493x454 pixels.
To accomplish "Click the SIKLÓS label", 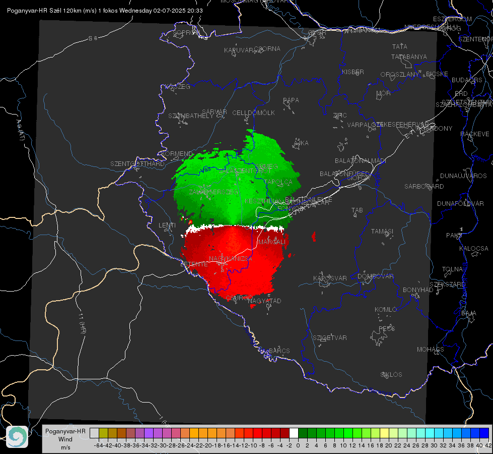I will pos(391,375).
